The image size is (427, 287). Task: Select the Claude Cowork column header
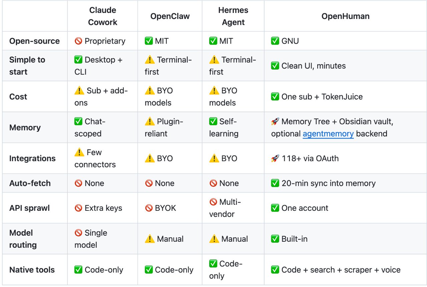(x=103, y=16)
